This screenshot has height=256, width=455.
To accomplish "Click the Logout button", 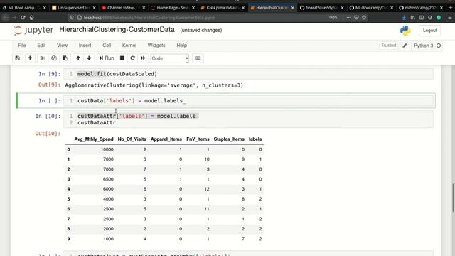I will pyautogui.click(x=429, y=30).
